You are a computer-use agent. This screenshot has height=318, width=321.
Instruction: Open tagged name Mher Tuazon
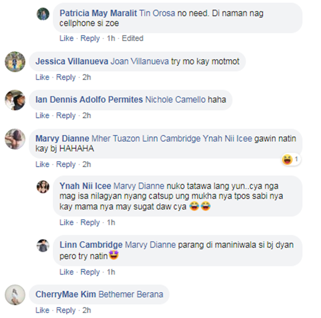pos(116,138)
